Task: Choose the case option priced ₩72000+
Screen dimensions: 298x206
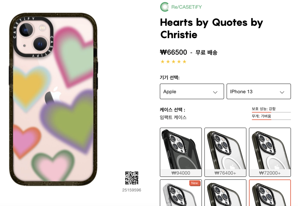Action: [x=270, y=152]
